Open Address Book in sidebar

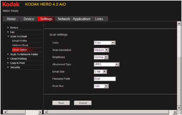coord(20,45)
